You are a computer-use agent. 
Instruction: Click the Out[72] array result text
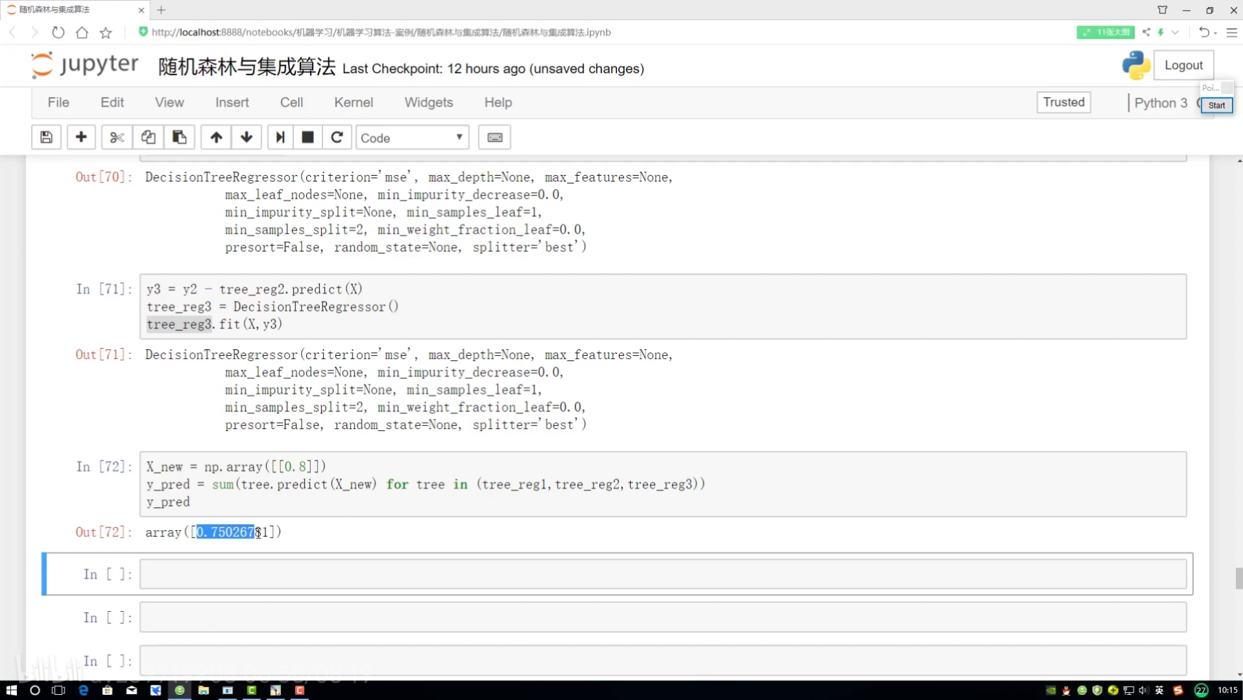pyautogui.click(x=213, y=532)
